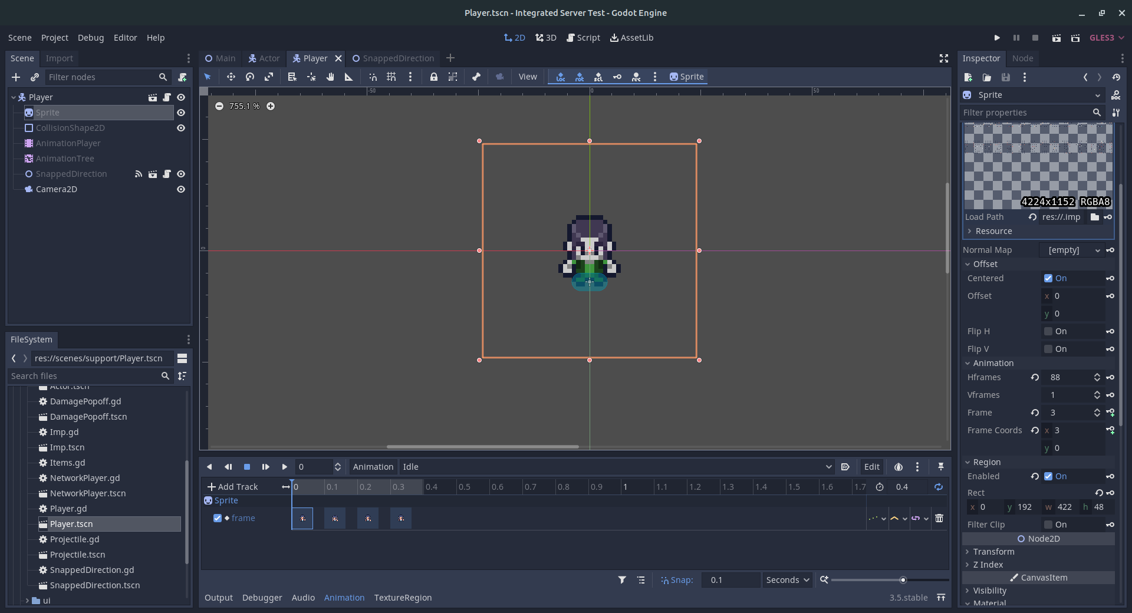The height and width of the screenshot is (613, 1132).
Task: Open the Seconds snap unit dropdown
Action: [x=788, y=580]
